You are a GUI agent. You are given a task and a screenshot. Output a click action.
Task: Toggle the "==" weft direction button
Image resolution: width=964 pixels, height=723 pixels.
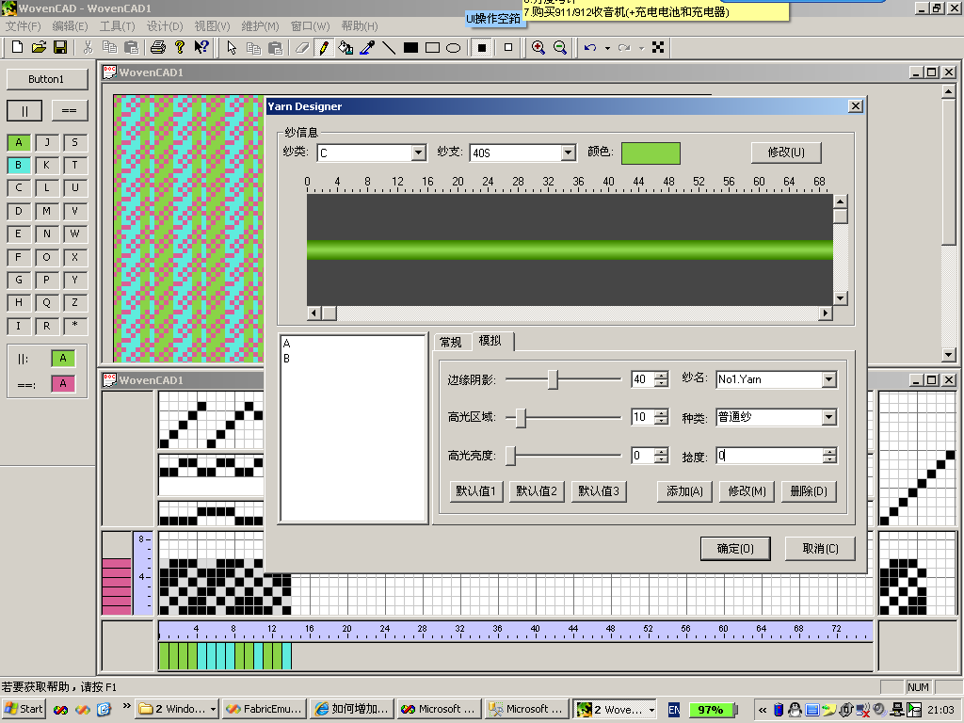click(x=69, y=110)
